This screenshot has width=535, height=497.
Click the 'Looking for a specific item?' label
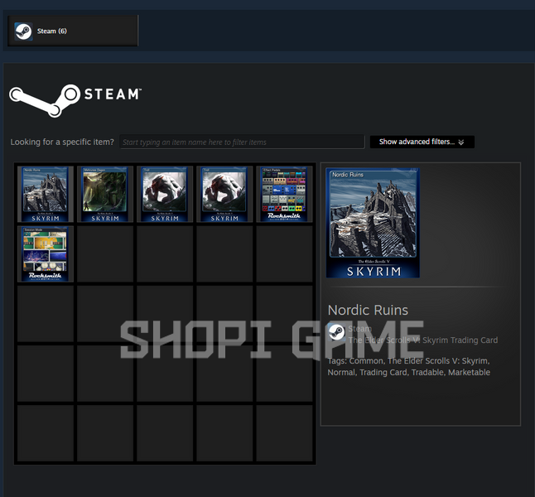62,142
